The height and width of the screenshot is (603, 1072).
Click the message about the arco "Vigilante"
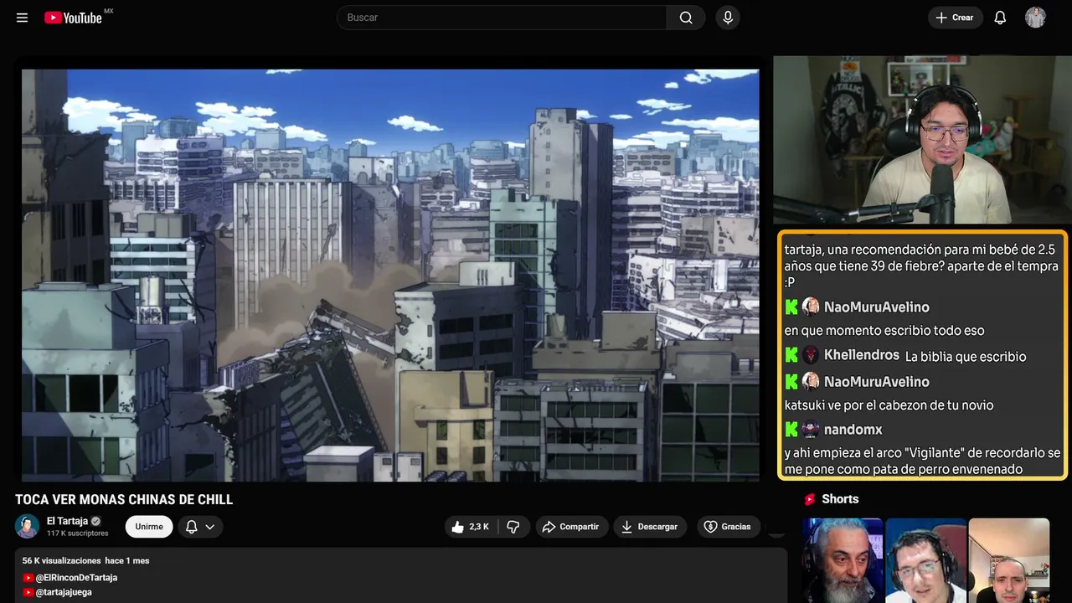[923, 461]
